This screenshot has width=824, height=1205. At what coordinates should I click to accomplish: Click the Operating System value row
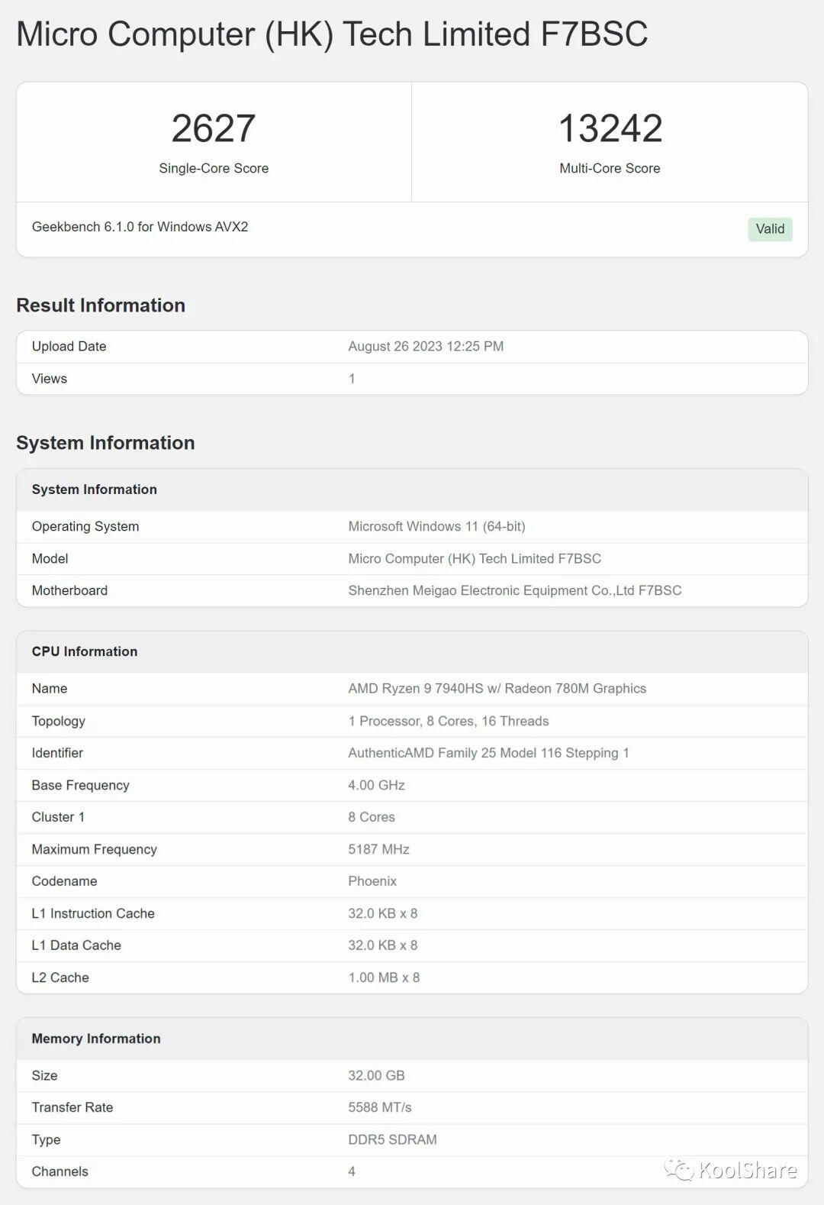[x=436, y=526]
